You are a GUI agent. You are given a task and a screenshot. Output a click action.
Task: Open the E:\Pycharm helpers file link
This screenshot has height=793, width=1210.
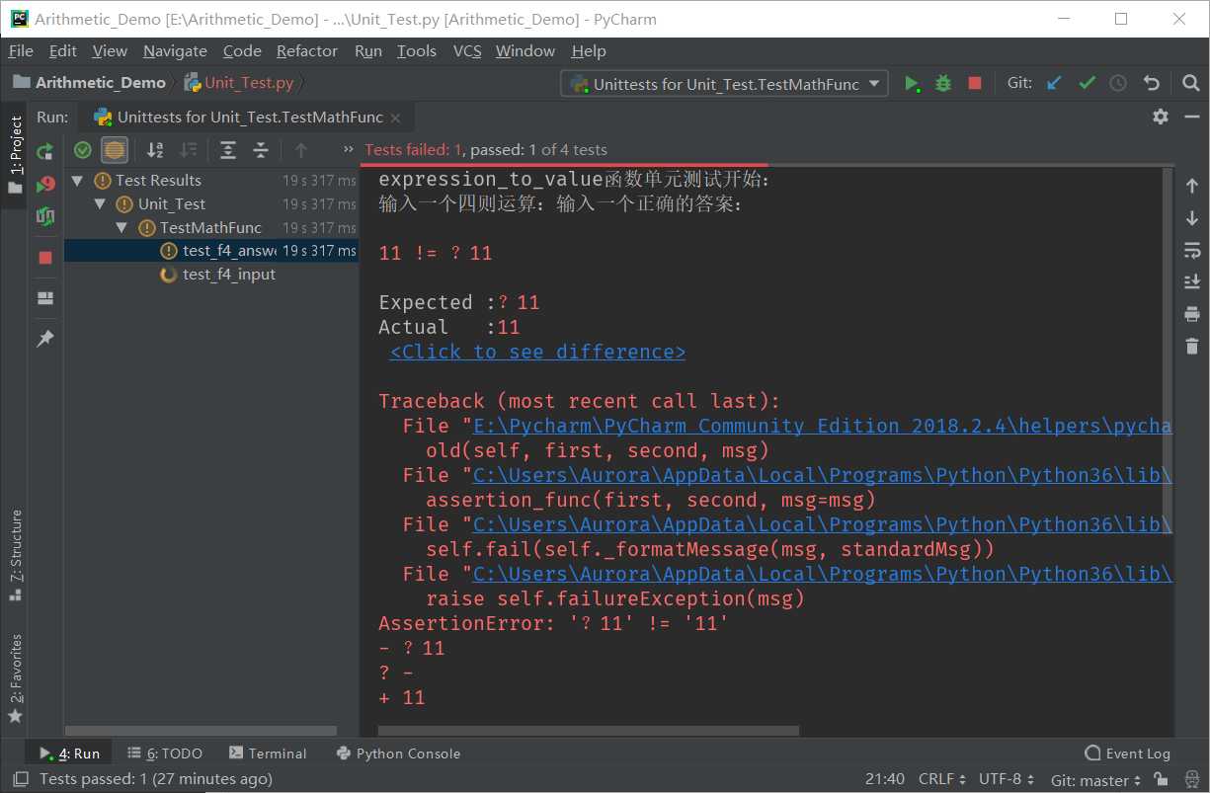click(x=822, y=426)
